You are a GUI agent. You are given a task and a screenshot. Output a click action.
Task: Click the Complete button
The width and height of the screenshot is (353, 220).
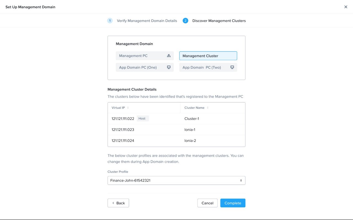click(233, 203)
